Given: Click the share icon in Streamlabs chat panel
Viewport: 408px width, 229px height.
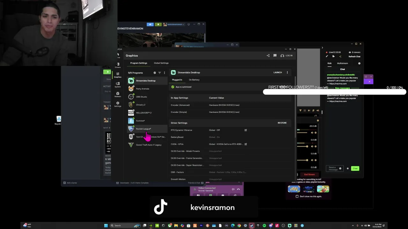Looking at the screenshot, I should point(340,57).
